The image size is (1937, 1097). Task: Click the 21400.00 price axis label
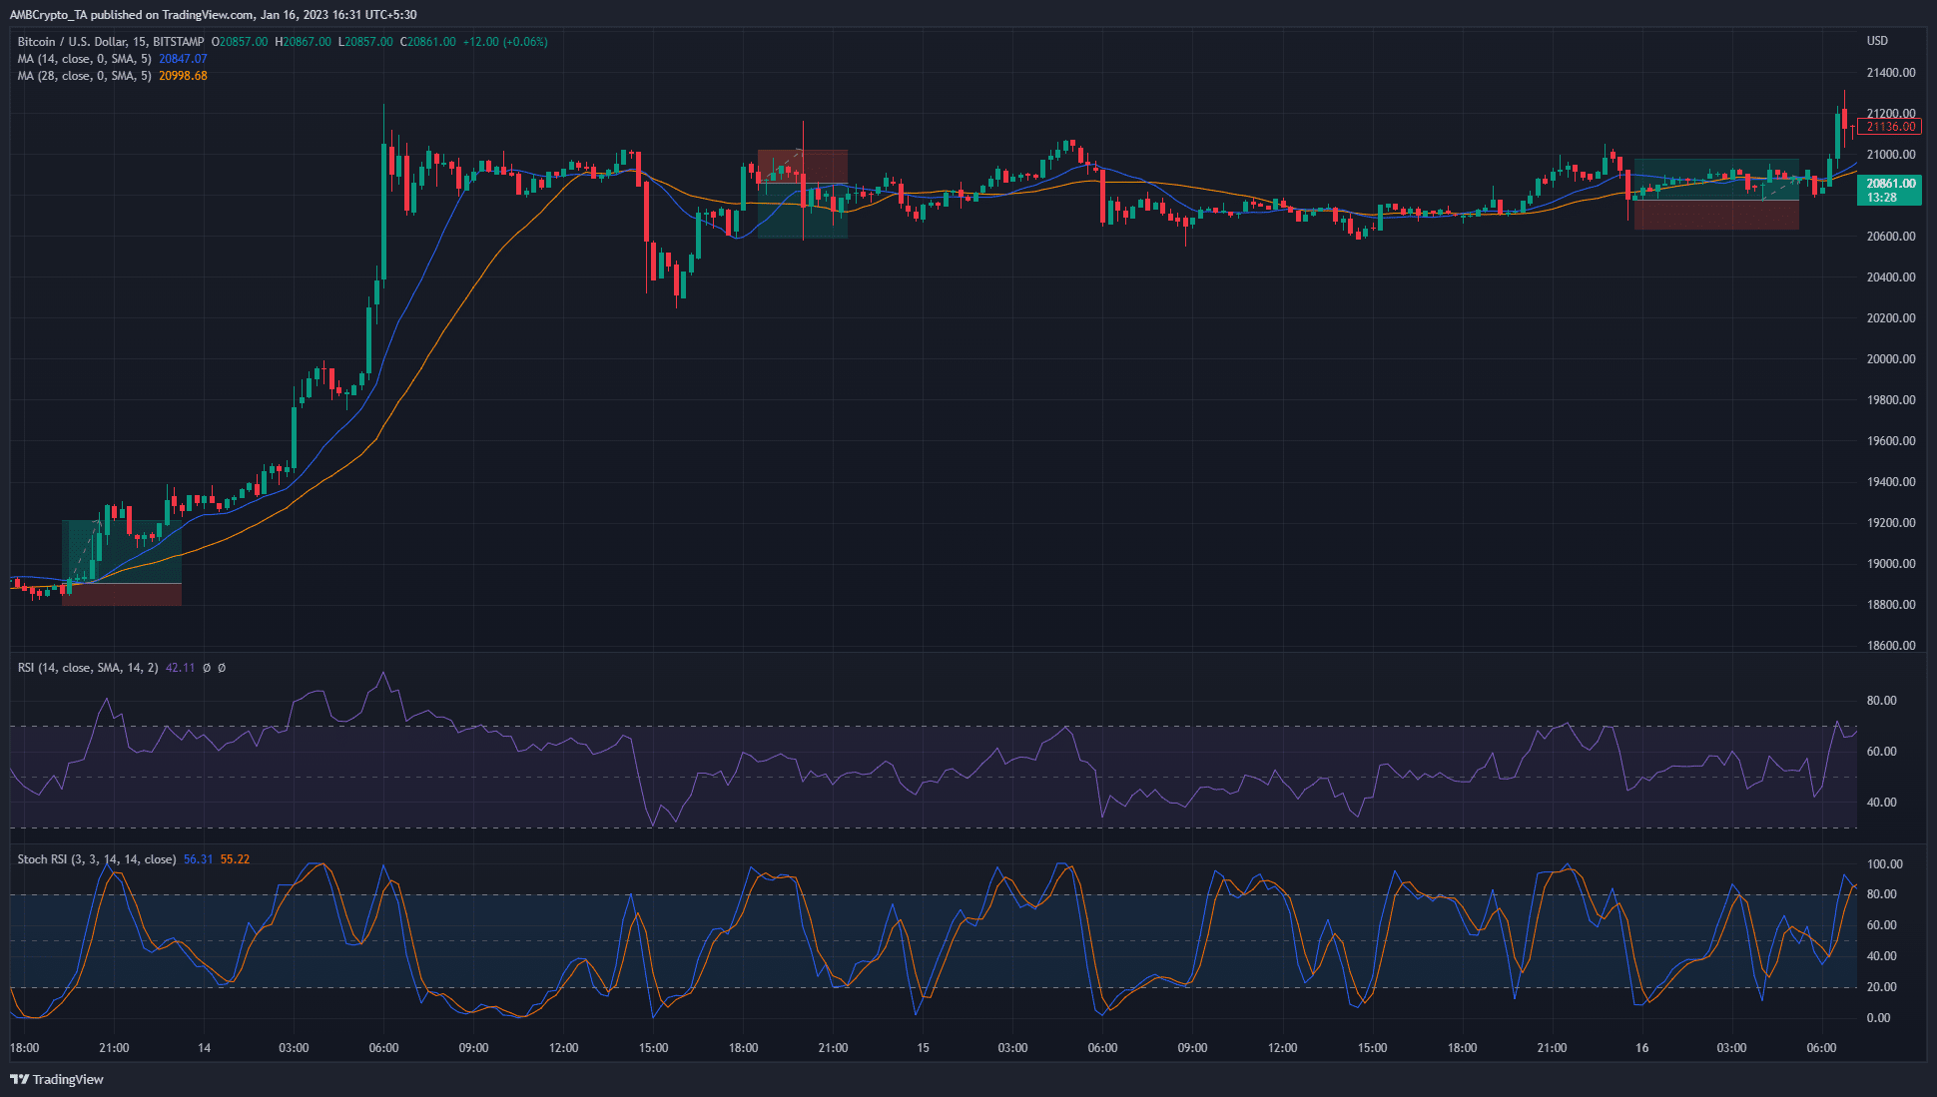click(1891, 73)
